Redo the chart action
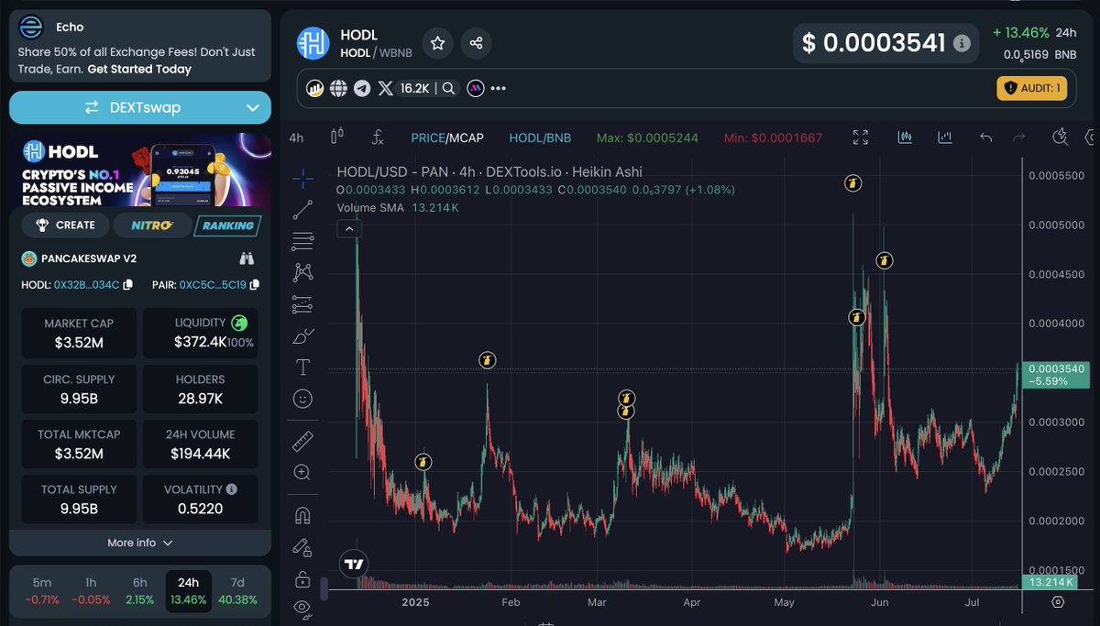The height and width of the screenshot is (626, 1100). [x=1018, y=137]
